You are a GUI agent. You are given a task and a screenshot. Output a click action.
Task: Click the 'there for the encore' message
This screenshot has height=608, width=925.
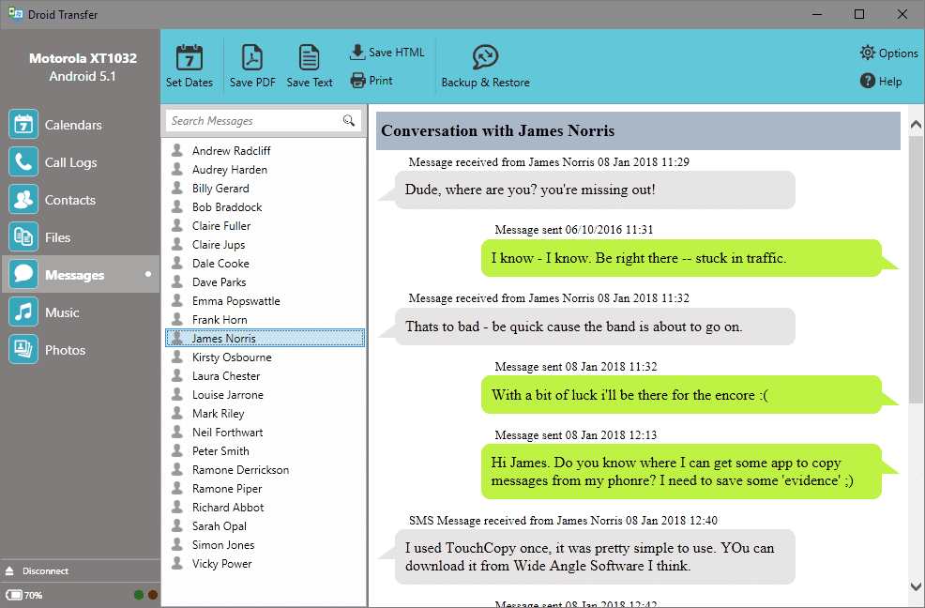681,395
